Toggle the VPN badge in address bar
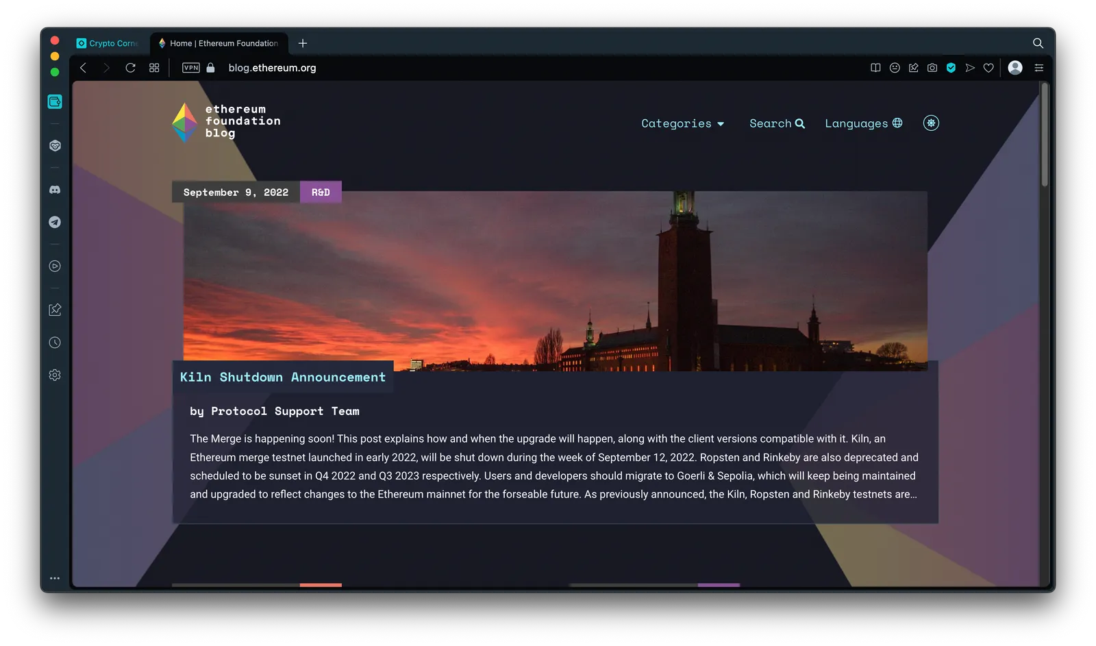Screen dimensions: 1096x646 pyautogui.click(x=191, y=68)
